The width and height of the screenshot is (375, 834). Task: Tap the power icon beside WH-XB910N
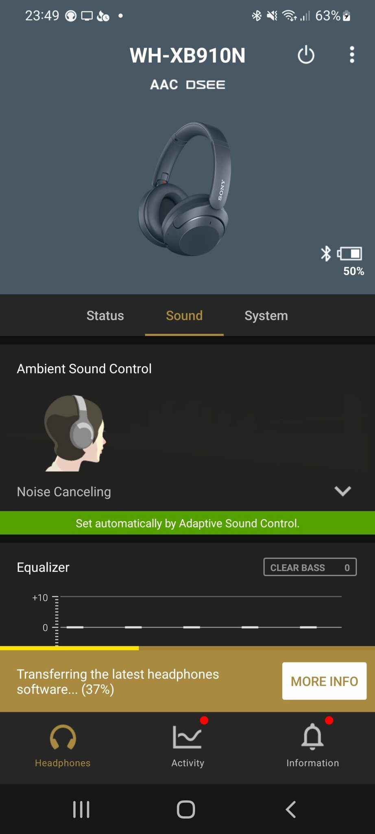[306, 55]
